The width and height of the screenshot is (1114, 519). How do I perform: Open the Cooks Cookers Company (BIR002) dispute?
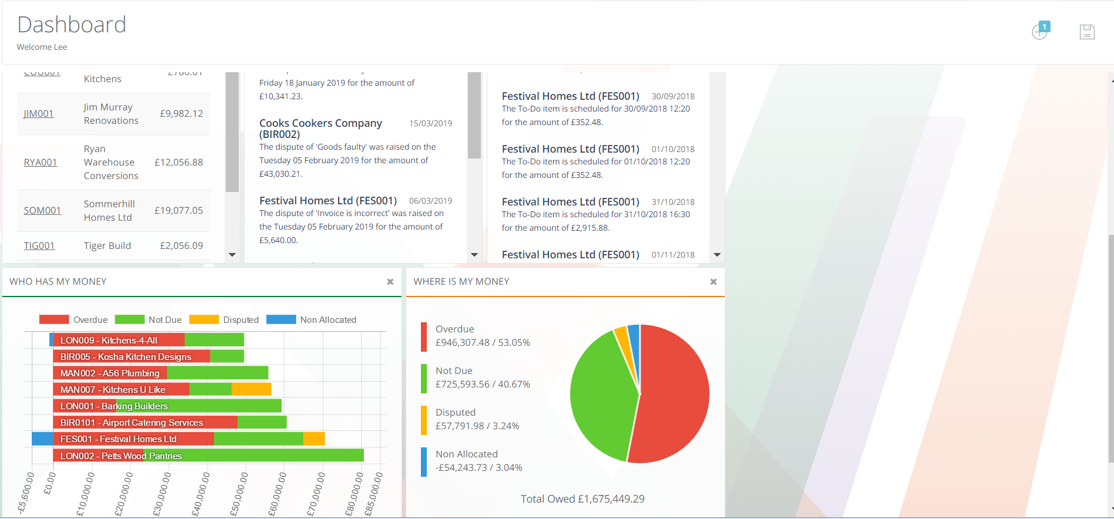[321, 129]
